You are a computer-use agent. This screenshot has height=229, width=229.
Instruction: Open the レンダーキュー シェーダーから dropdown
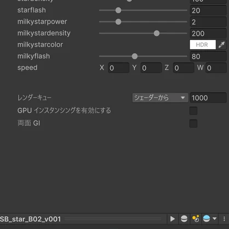[160, 98]
